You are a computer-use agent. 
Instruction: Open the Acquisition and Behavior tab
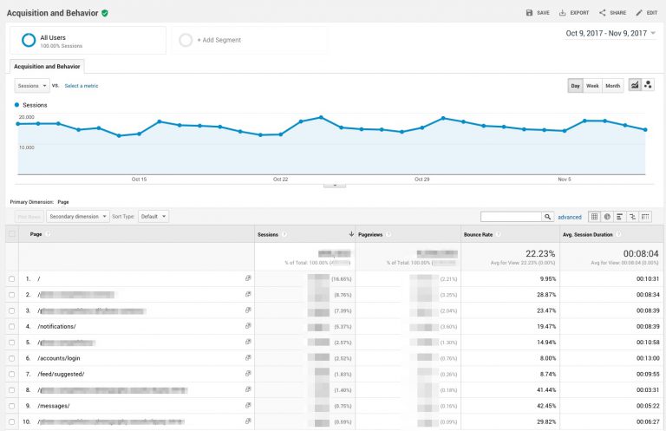tap(47, 66)
